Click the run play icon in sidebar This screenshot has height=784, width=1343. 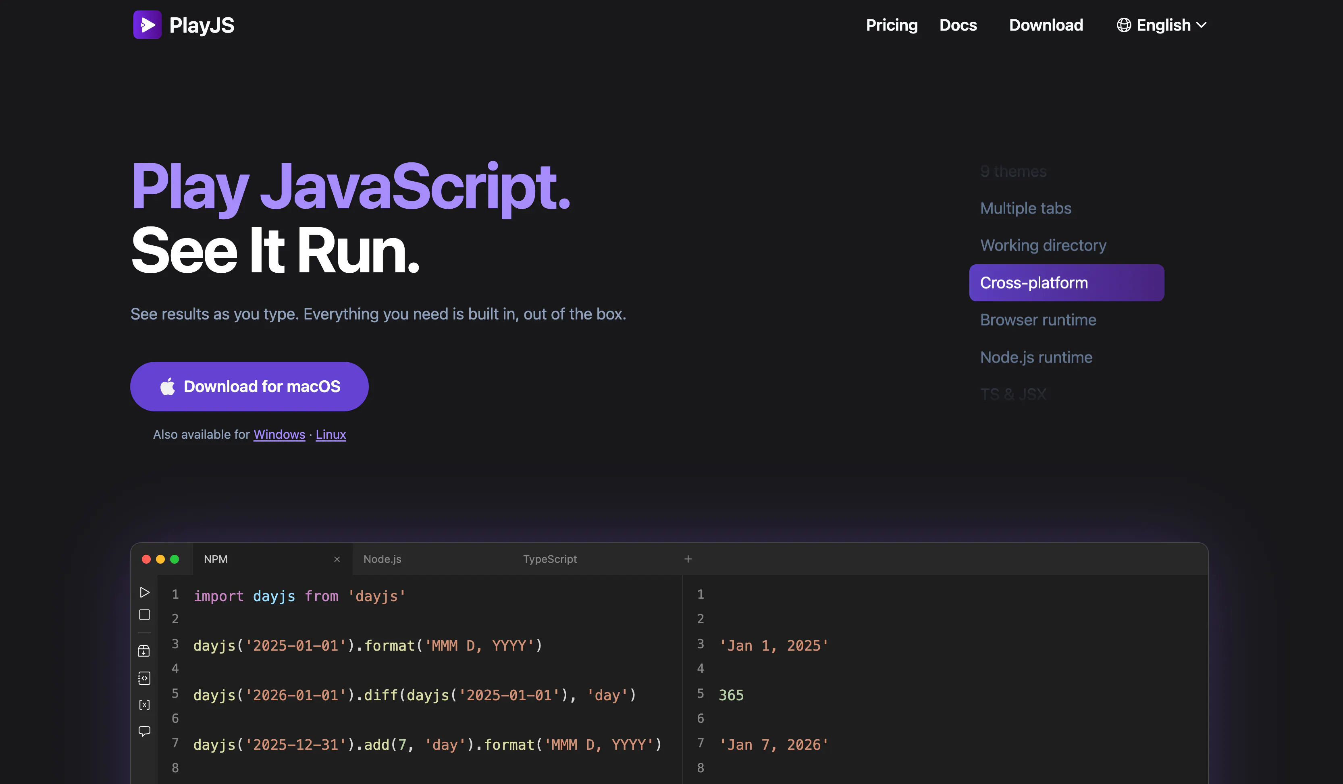coord(144,593)
